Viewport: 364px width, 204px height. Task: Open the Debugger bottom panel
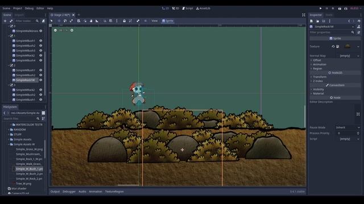[x=69, y=192]
